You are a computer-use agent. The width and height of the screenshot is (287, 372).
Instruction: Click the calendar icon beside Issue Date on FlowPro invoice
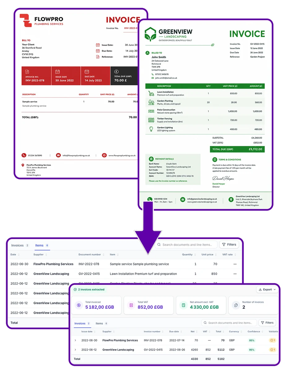coord(98,45)
